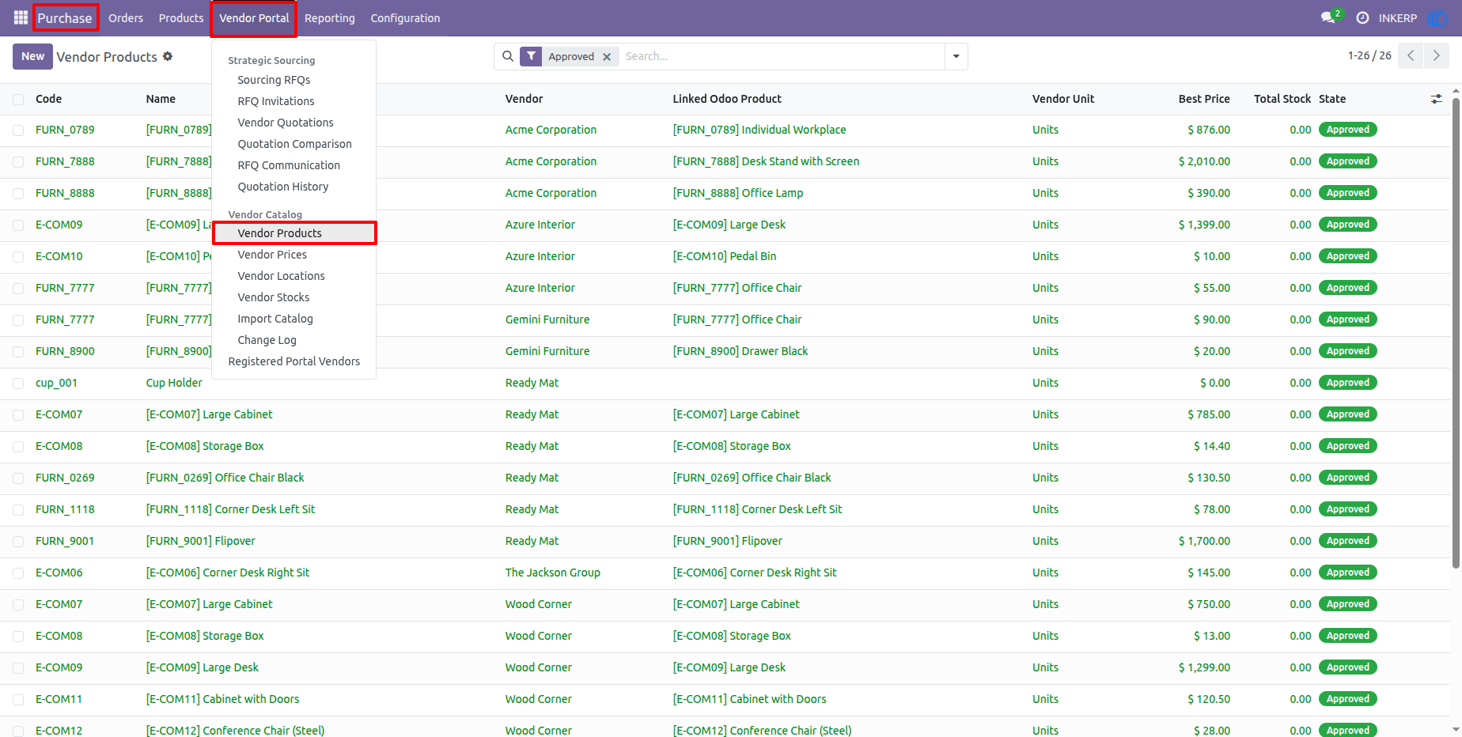Open the Reporting menu
This screenshot has height=737, width=1462.
[330, 17]
